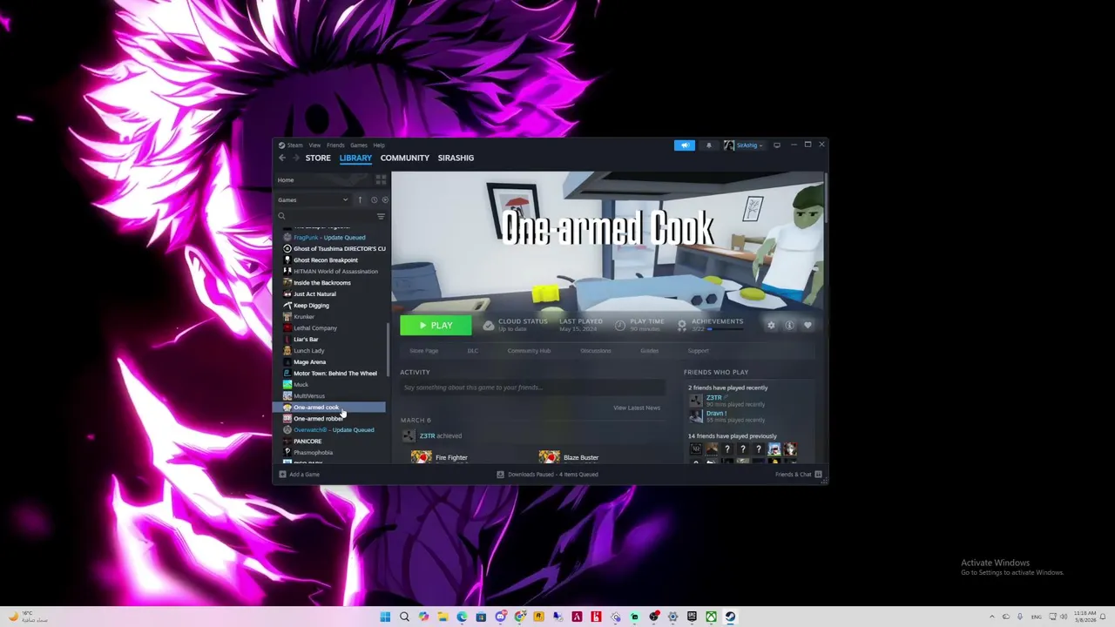Open the taskbar clock and date
The image size is (1115, 627).
(1085, 617)
